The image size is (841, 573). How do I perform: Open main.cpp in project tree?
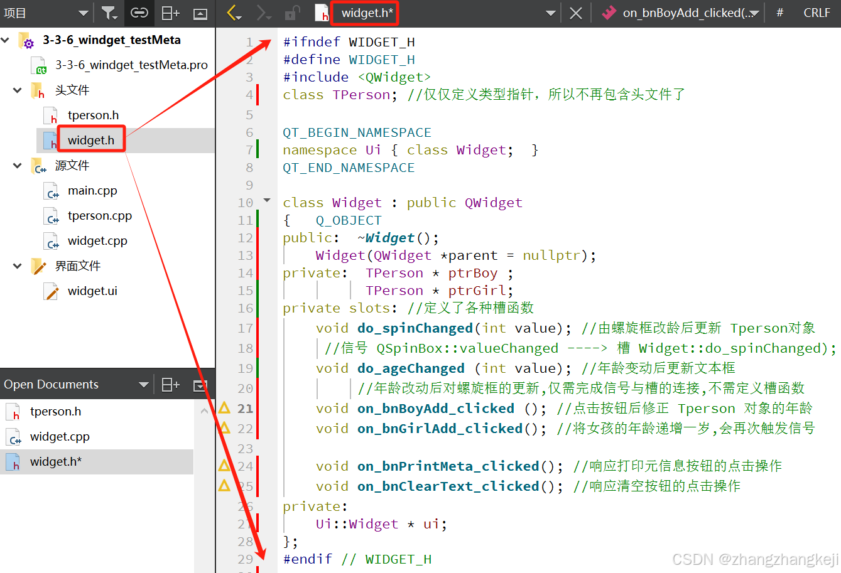[x=92, y=191]
